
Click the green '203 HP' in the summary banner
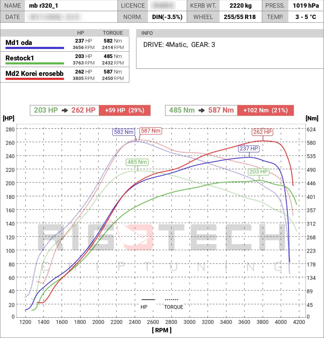(x=46, y=110)
